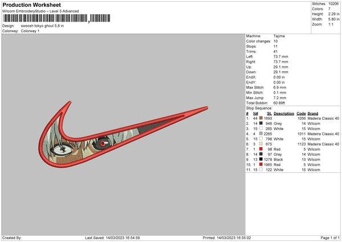Image resolution: width=342 pixels, height=242 pixels.
Task: Click code 1123 in stop row 6
Action: click(x=302, y=144)
